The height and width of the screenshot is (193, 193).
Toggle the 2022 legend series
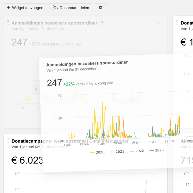[x=137, y=151]
